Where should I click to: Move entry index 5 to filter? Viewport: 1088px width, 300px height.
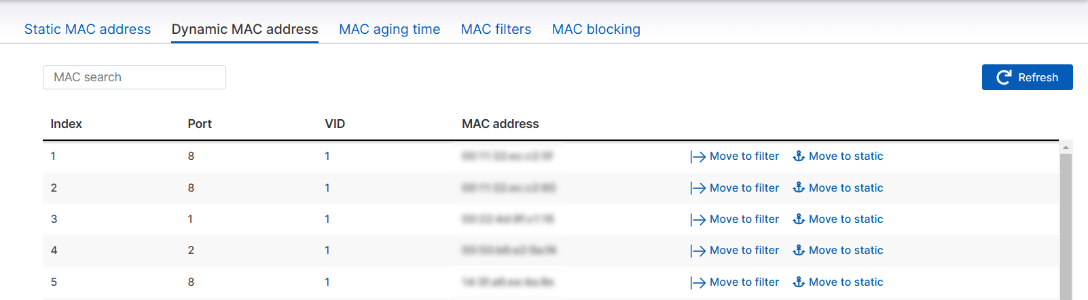(744, 282)
